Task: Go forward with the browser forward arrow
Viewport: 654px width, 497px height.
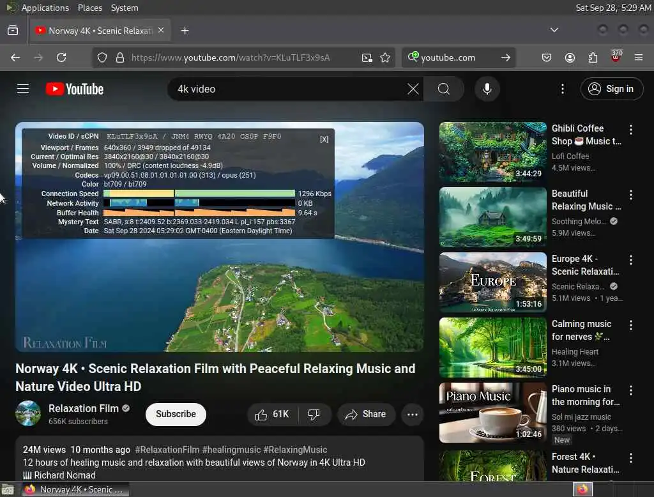Action: click(38, 57)
